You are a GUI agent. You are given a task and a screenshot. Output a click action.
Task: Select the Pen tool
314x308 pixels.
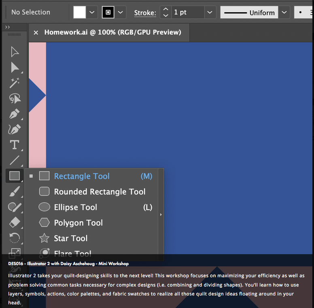pos(15,114)
